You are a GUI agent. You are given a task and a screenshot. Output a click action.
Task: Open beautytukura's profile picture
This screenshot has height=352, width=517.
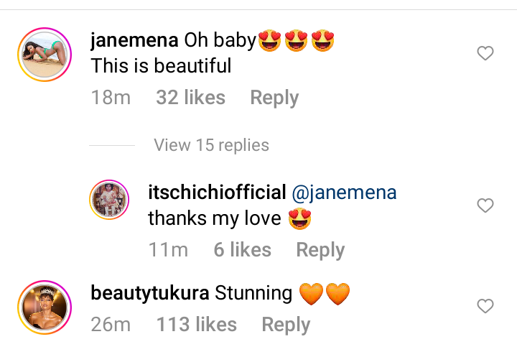tap(42, 307)
